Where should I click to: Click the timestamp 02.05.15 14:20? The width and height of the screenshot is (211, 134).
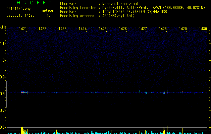tap(20, 15)
